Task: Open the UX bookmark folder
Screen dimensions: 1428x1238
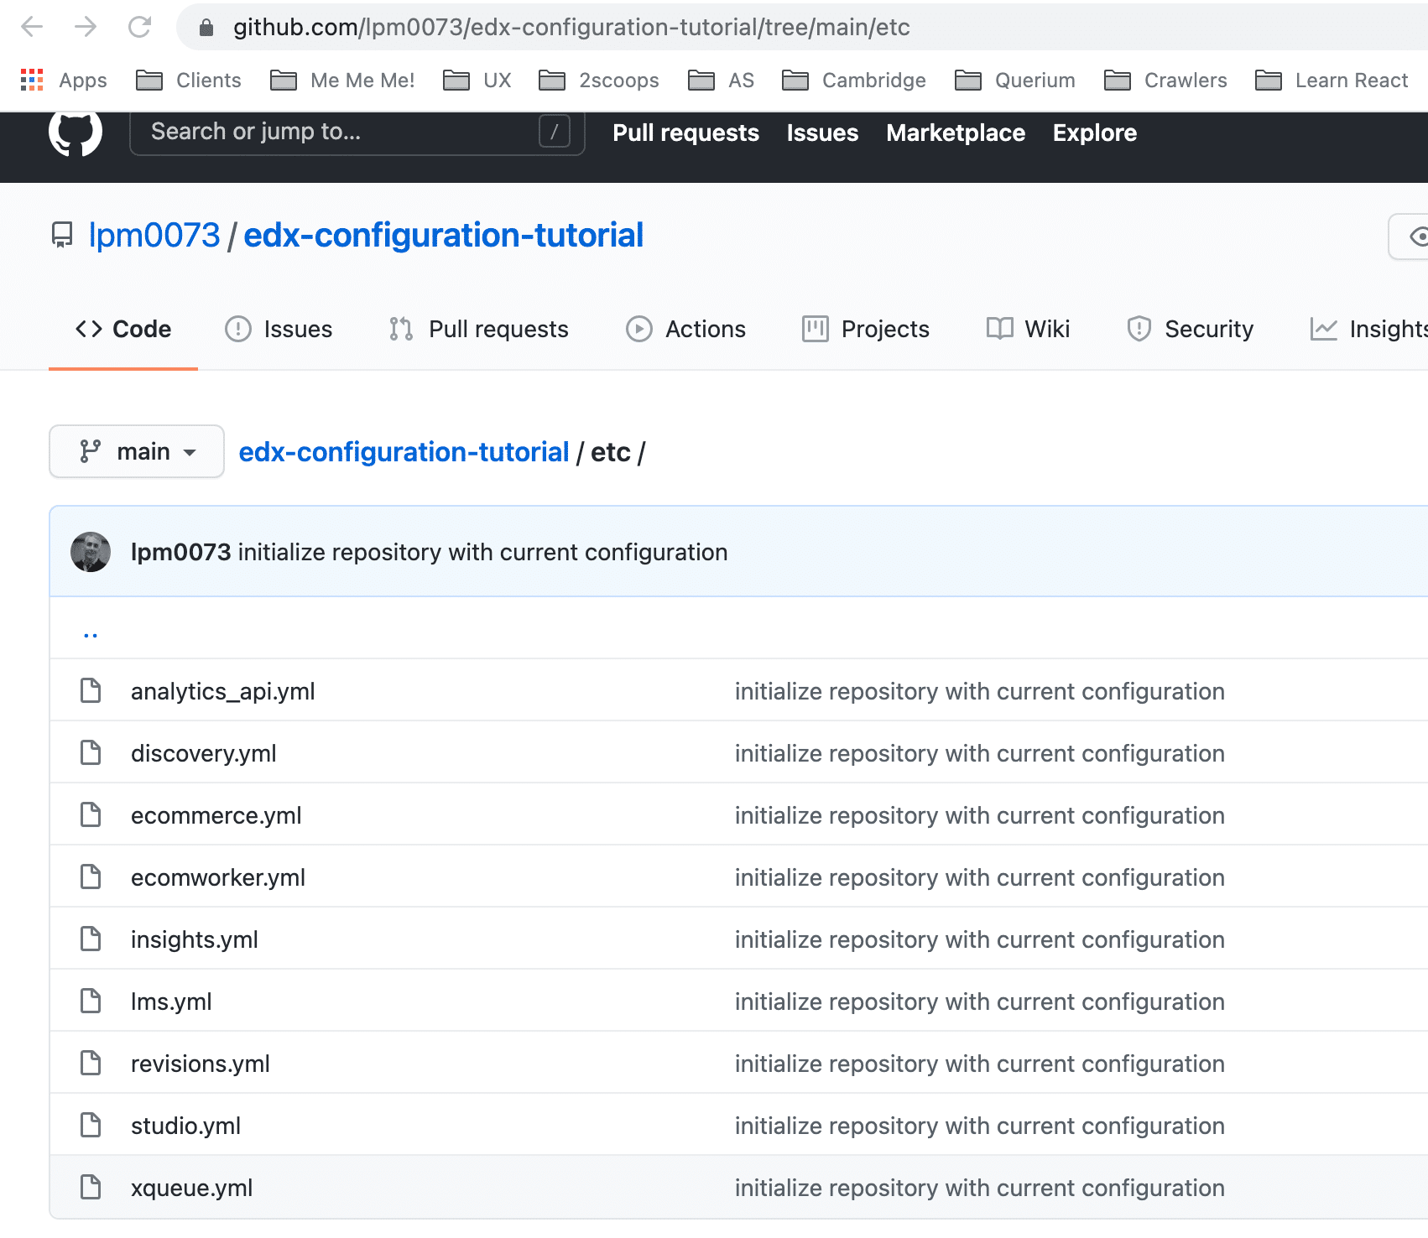Action: pos(477,81)
